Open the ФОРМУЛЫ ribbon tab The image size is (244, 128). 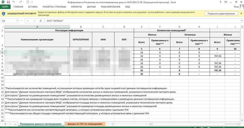click(76, 7)
